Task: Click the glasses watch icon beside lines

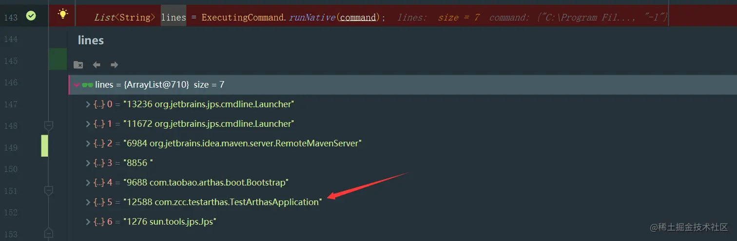Action: pyautogui.click(x=87, y=85)
